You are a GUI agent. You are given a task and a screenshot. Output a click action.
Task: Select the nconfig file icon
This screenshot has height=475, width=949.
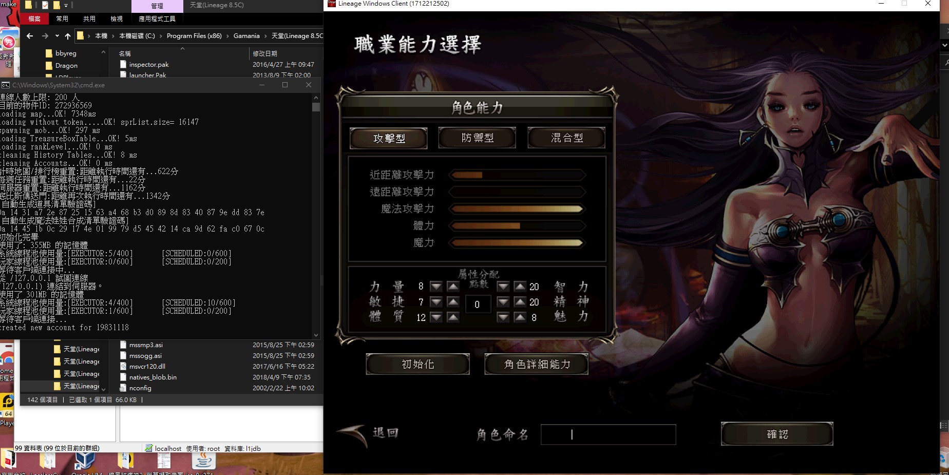click(x=123, y=388)
